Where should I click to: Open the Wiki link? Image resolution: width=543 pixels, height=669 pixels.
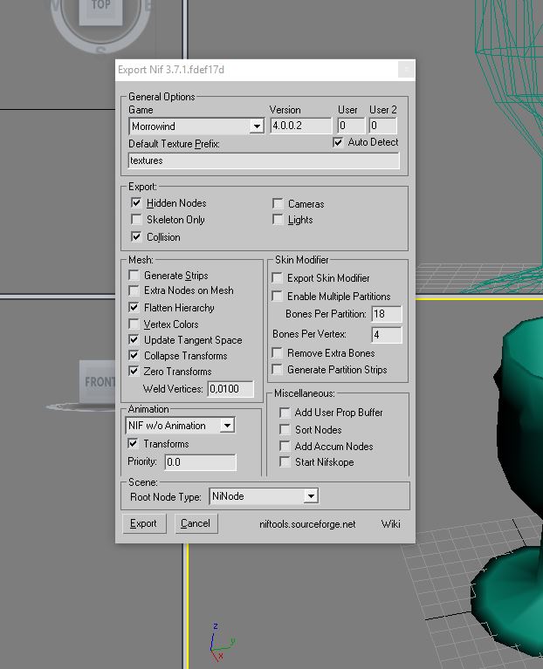390,524
